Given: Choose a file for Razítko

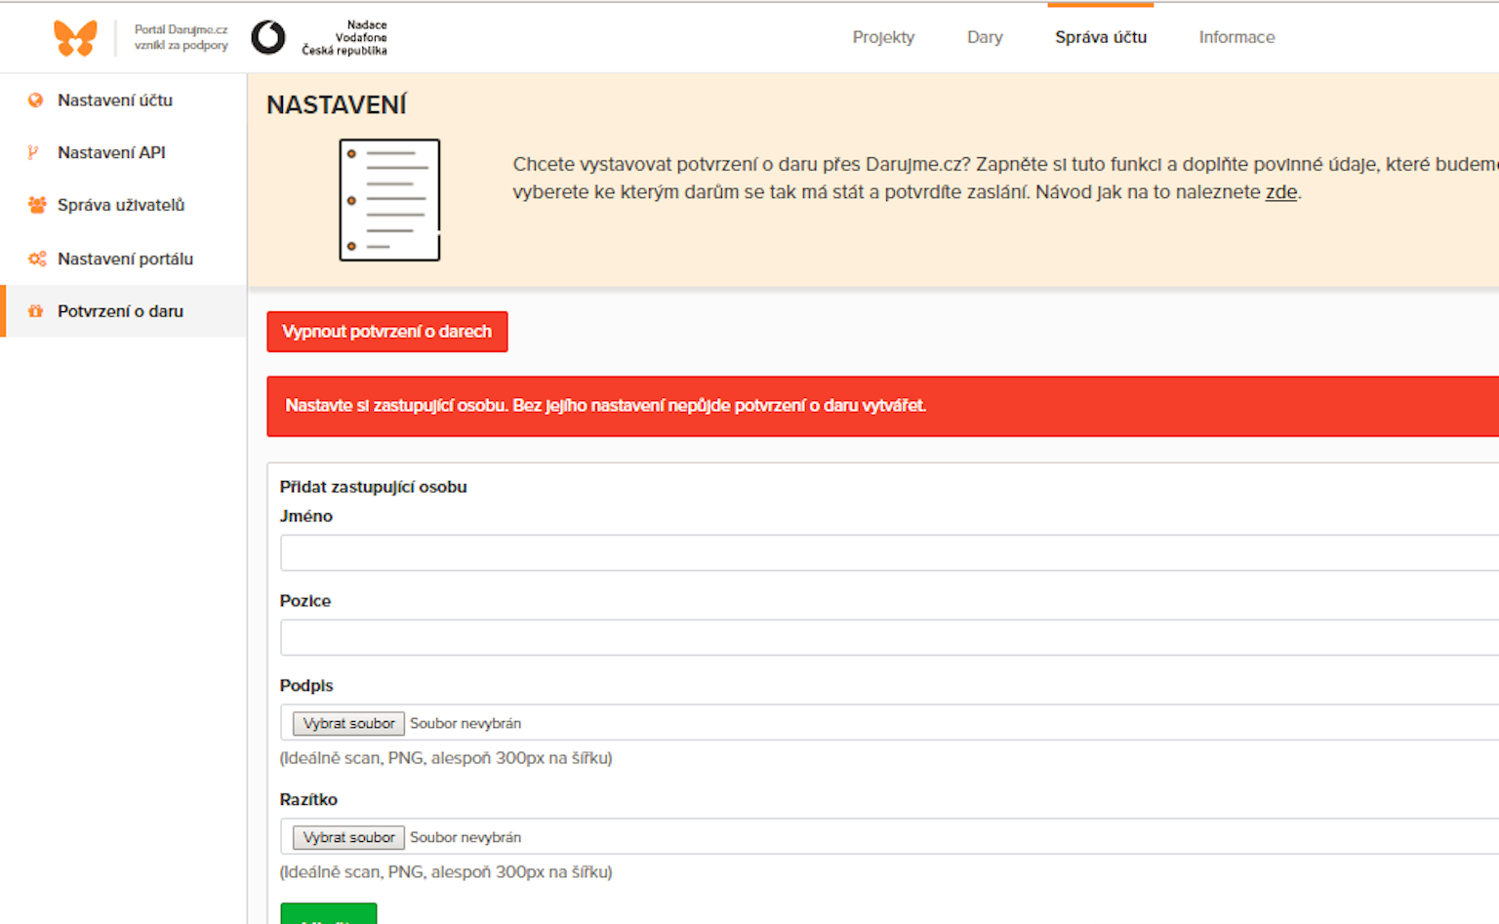Looking at the screenshot, I should point(348,837).
